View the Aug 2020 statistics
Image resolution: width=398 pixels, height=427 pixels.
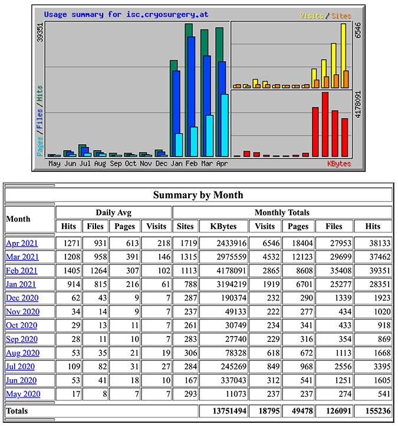[x=22, y=353]
